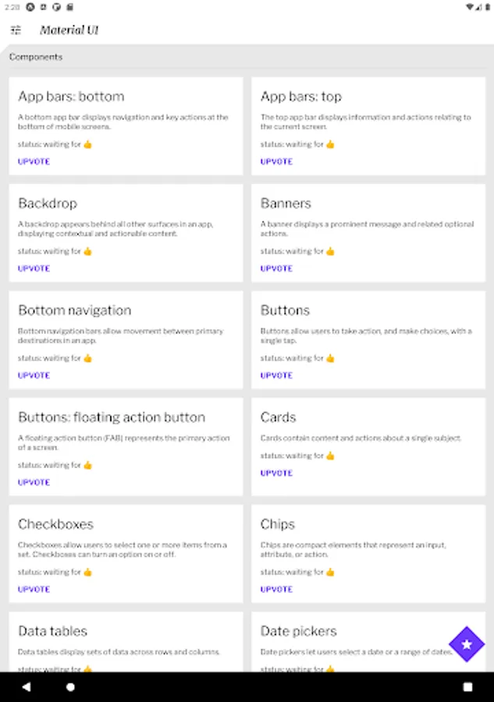The width and height of the screenshot is (494, 702).
Task: Click UPVOTE under Backdrop
Action: click(34, 268)
